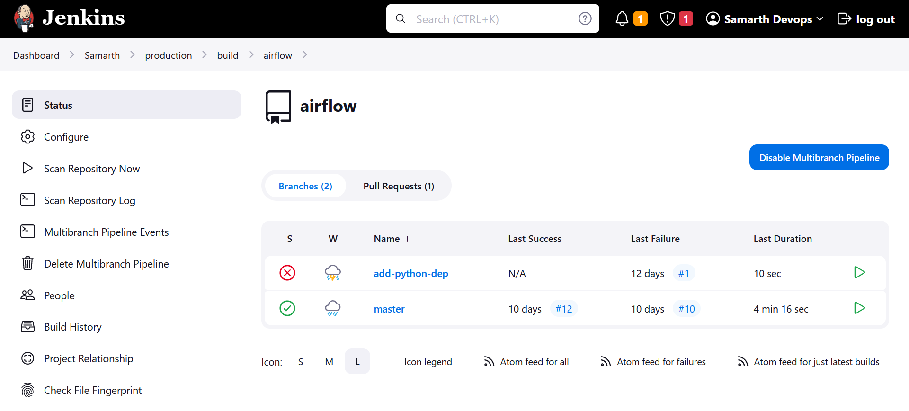This screenshot has width=909, height=411.
Task: Click the airflow repository icon beside title
Action: (x=278, y=107)
